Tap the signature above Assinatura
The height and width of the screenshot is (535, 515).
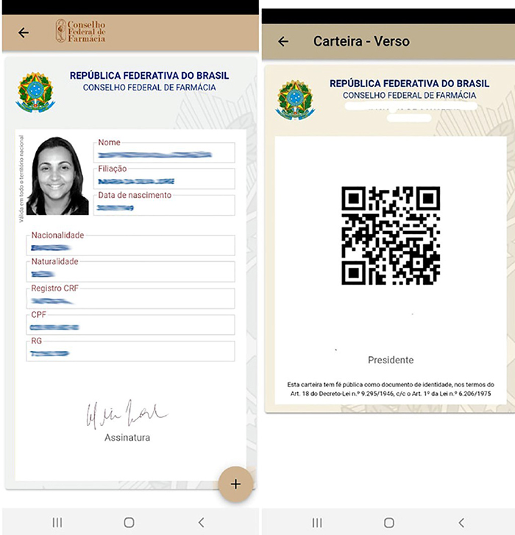pyautogui.click(x=127, y=415)
